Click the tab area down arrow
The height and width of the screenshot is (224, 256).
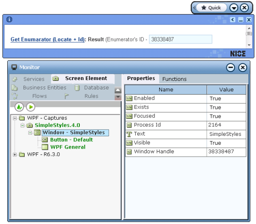coord(118,97)
